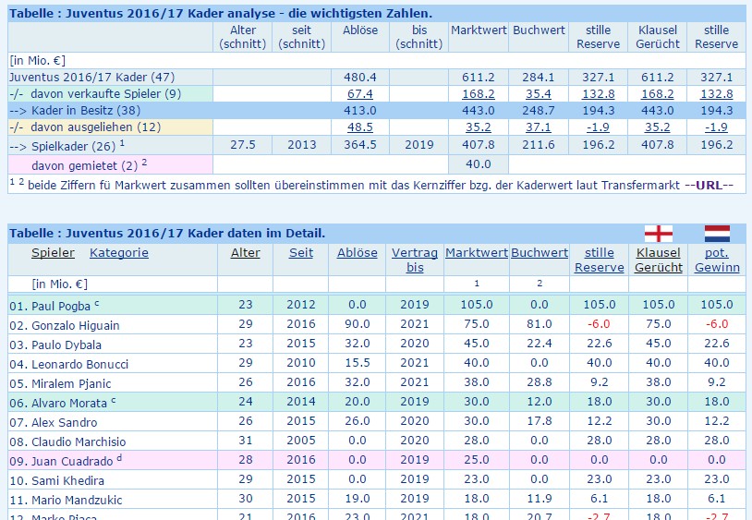This screenshot has width=752, height=520.
Task: Click Dybala's 22.4 Buchwert value
Action: click(x=540, y=344)
